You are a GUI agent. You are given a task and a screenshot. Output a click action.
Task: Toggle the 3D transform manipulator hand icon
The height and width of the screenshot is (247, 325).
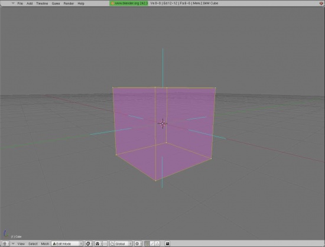pos(112,243)
